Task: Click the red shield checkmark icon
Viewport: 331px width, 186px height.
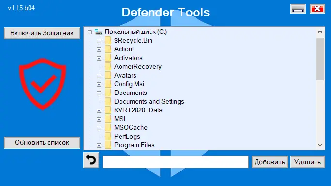Action: tap(43, 84)
